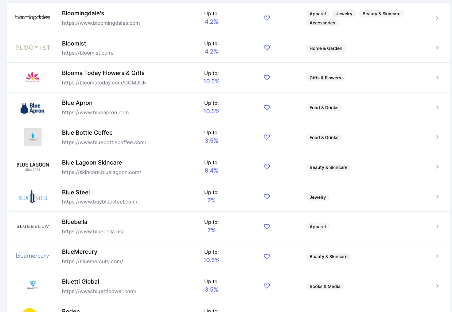Expand the Bluetti Global row chevron
The image size is (452, 312).
click(437, 286)
